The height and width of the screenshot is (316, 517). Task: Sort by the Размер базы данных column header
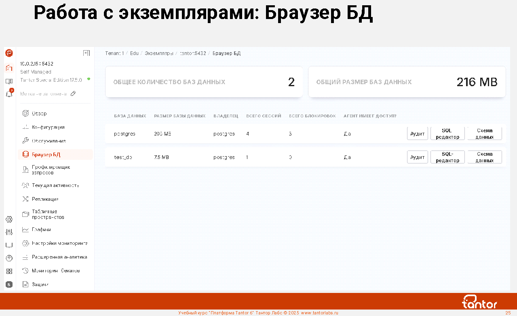[x=179, y=116]
